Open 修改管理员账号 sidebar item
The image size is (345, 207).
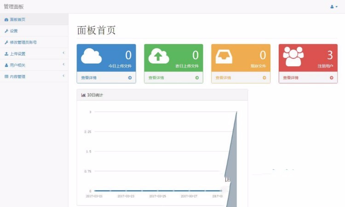pyautogui.click(x=34, y=42)
